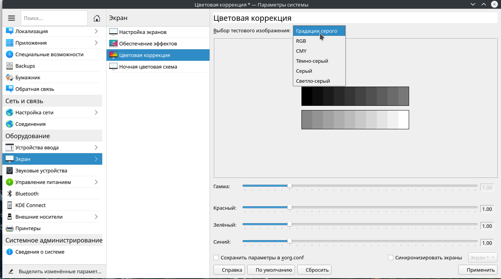Open the Принтеры settings row
Screen dimensions: 501x279
[52, 228]
